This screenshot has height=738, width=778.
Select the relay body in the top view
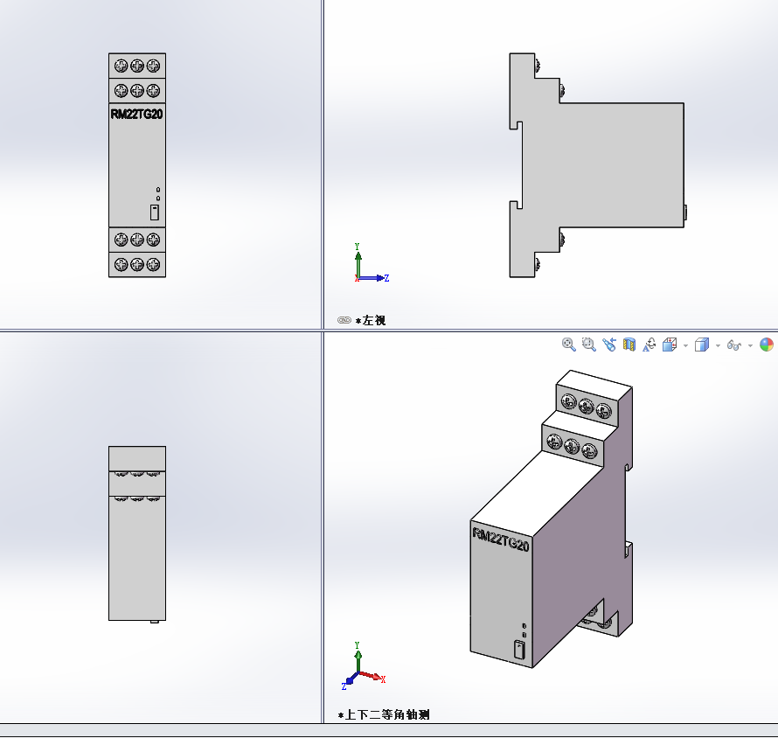137,533
